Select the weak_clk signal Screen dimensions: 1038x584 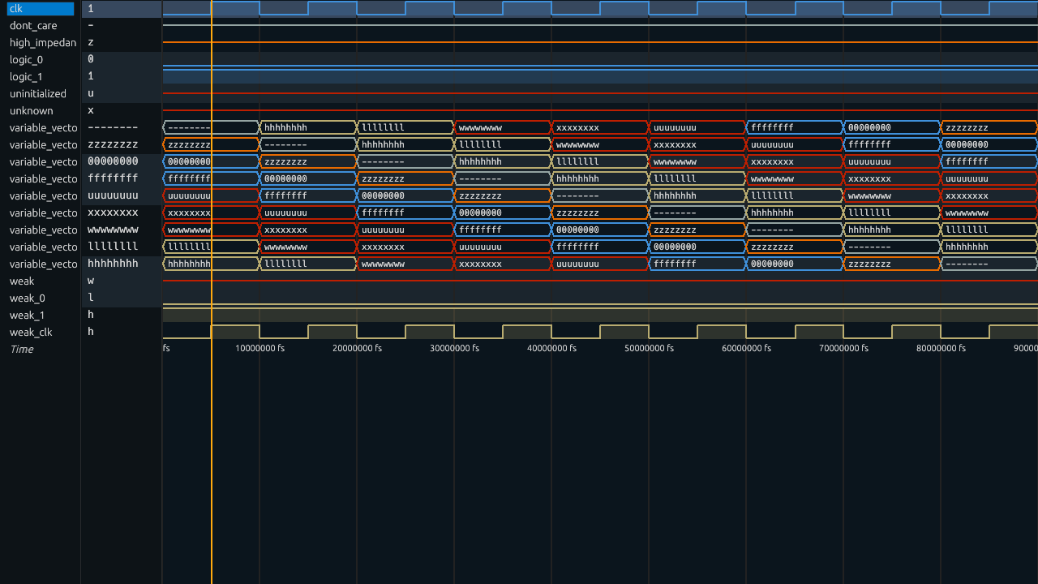click(31, 333)
